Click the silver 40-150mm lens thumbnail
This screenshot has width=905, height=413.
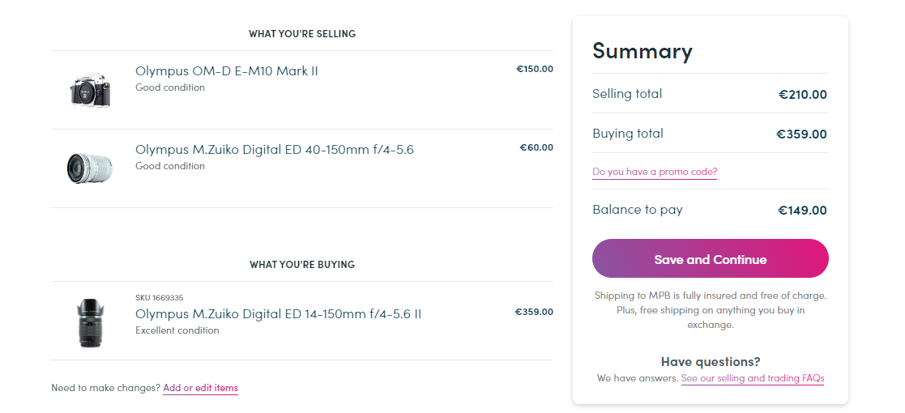coord(89,168)
